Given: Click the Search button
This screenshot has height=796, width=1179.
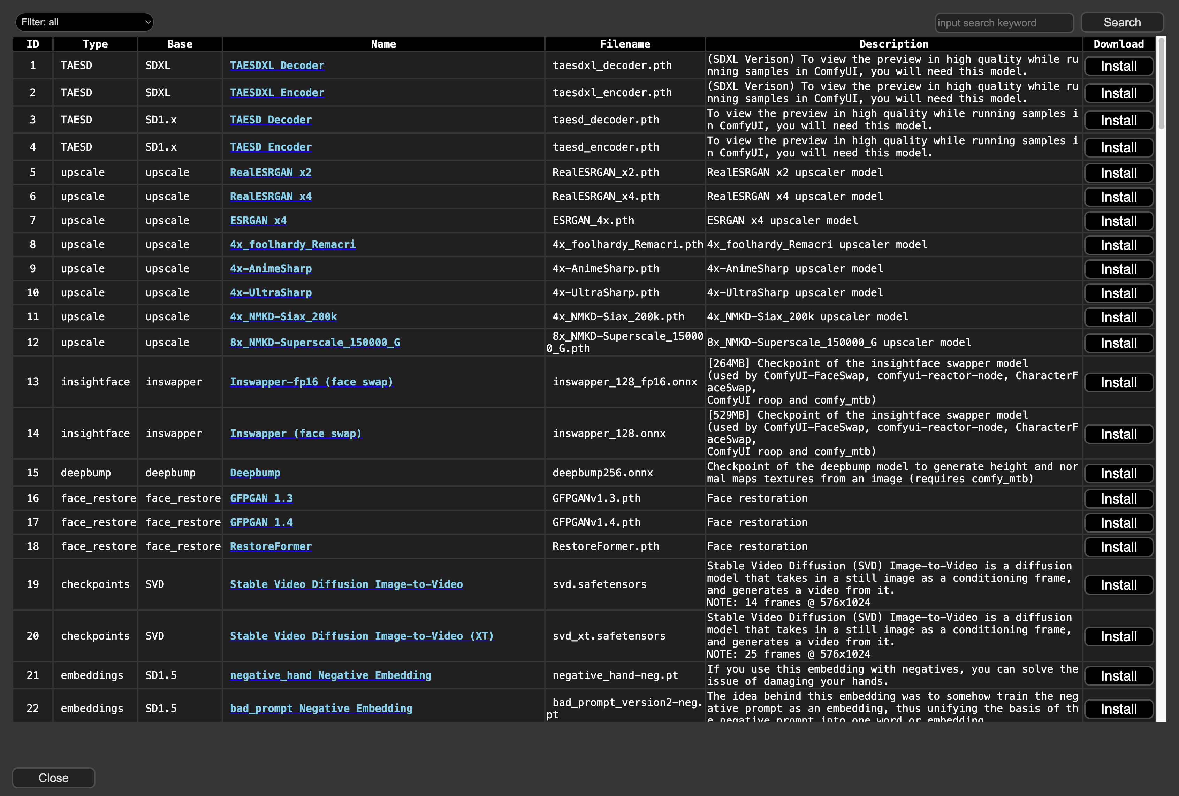Looking at the screenshot, I should click(1122, 22).
